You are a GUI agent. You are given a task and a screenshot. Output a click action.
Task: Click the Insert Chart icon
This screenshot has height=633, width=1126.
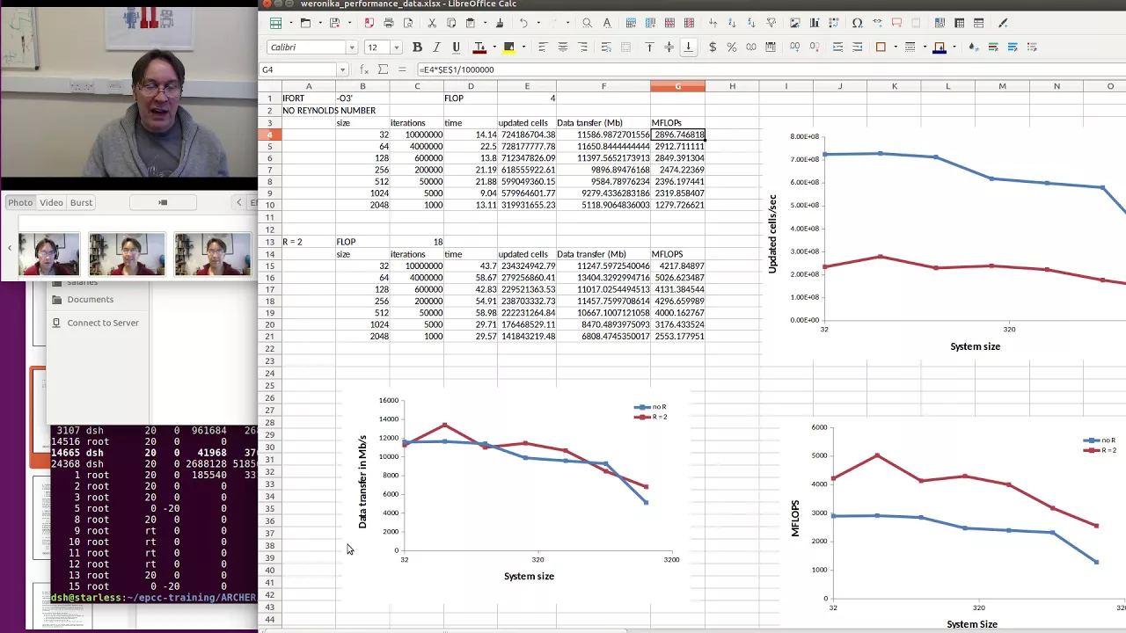click(x=815, y=23)
